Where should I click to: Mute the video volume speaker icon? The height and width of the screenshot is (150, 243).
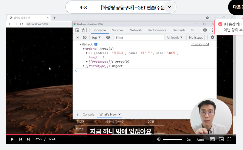click(158, 139)
